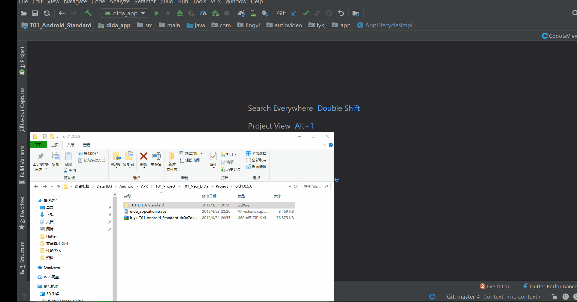Open the dida_app run configuration dropdown
The image size is (577, 302).
pyautogui.click(x=125, y=13)
